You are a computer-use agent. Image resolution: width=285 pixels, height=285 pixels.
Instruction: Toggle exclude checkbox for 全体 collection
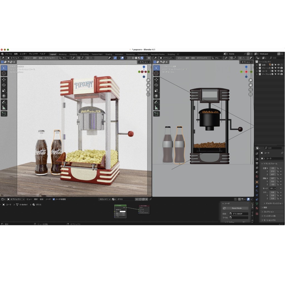click(x=272, y=65)
